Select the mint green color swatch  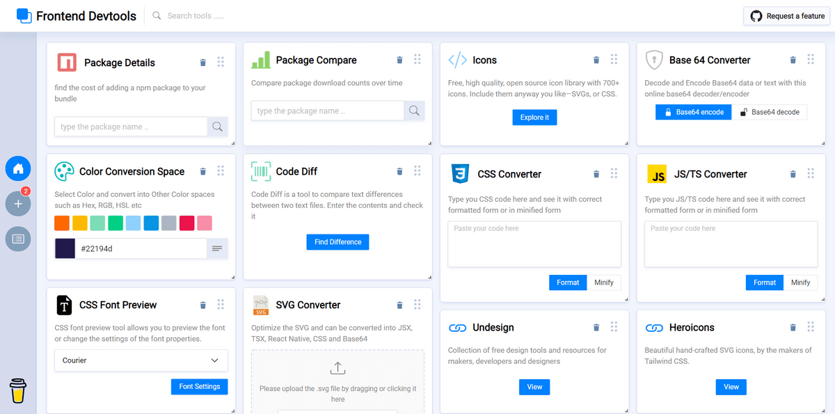click(x=97, y=223)
